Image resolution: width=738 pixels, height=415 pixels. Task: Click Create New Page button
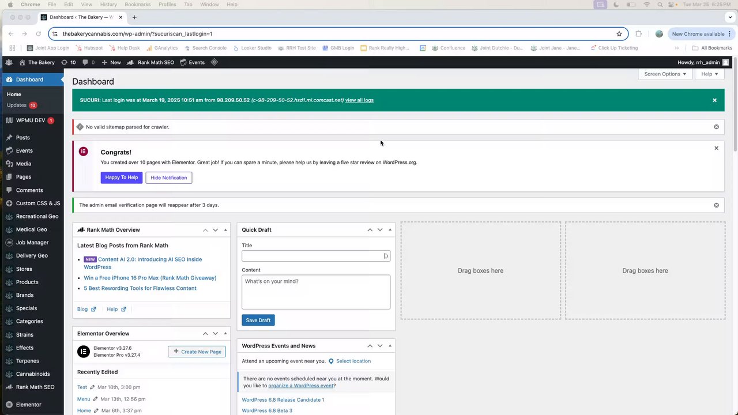197,352
